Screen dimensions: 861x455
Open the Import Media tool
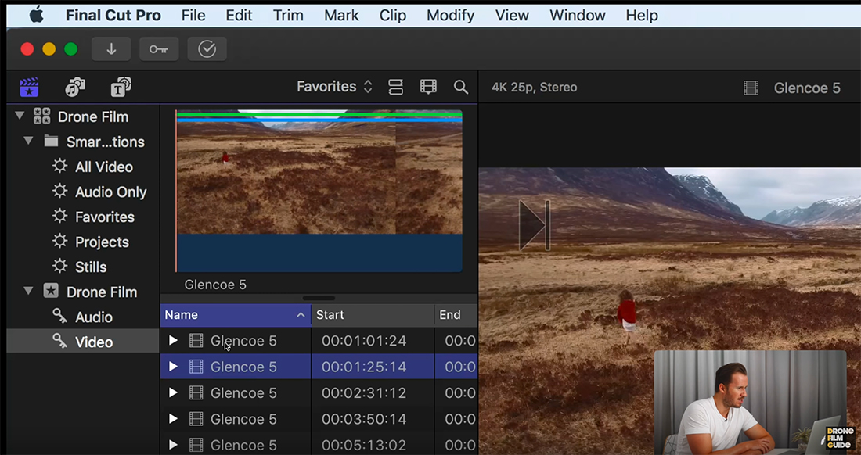[110, 48]
